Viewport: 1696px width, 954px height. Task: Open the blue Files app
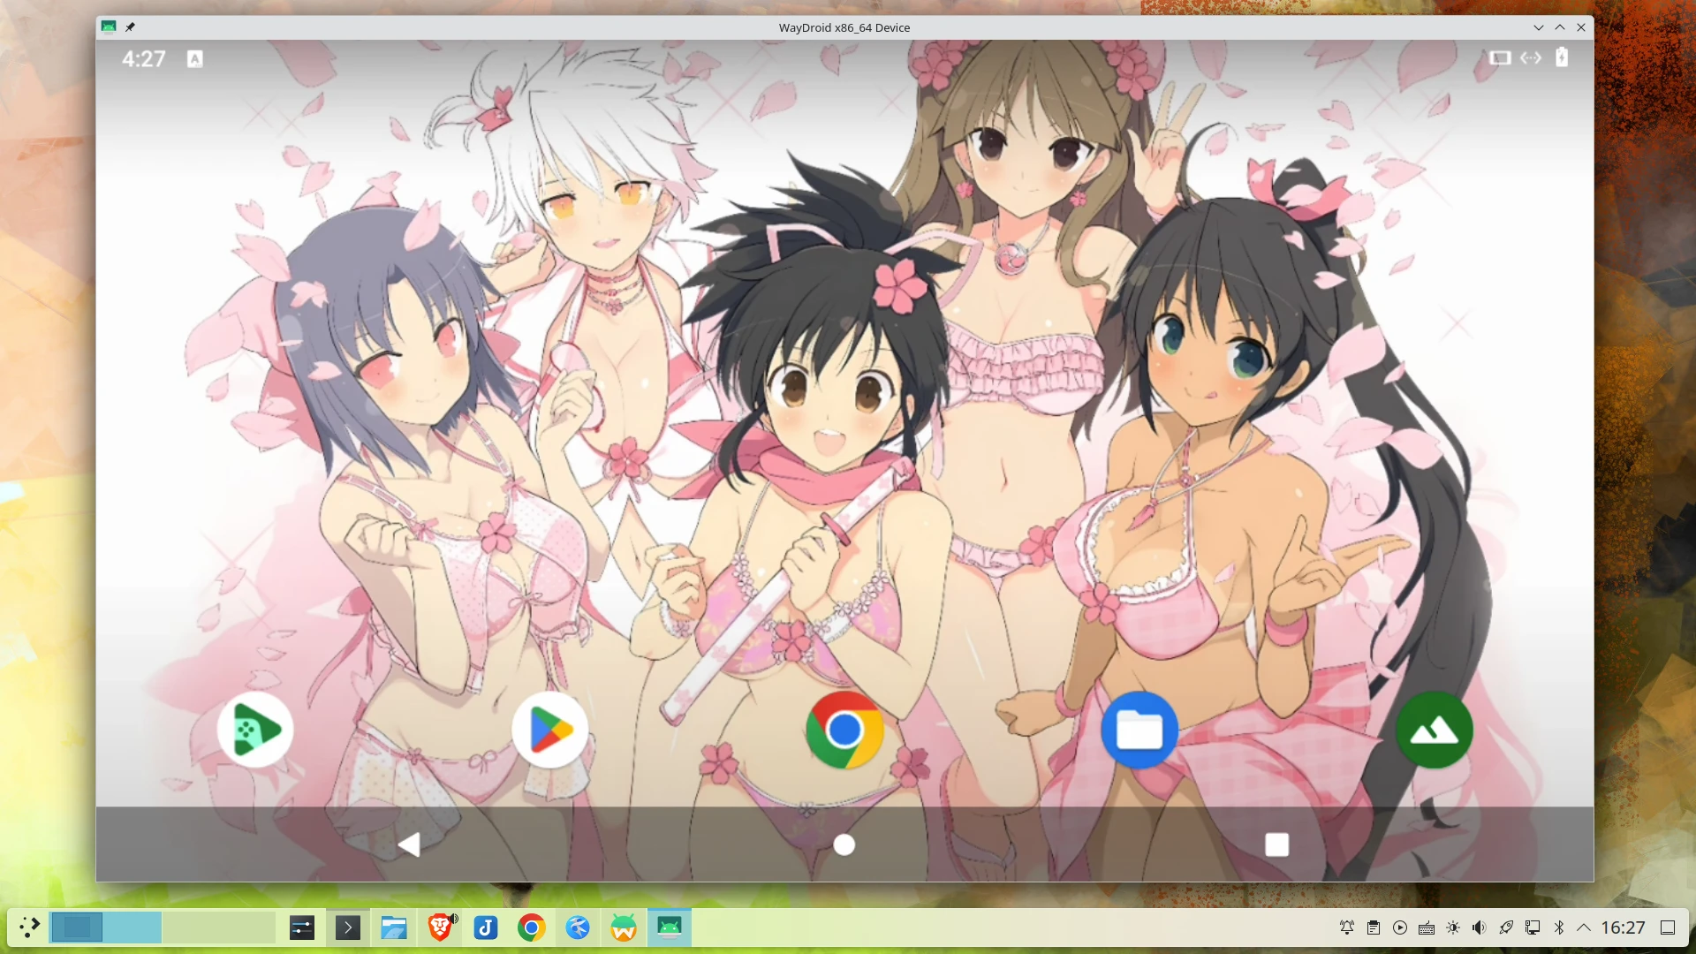click(x=1139, y=730)
